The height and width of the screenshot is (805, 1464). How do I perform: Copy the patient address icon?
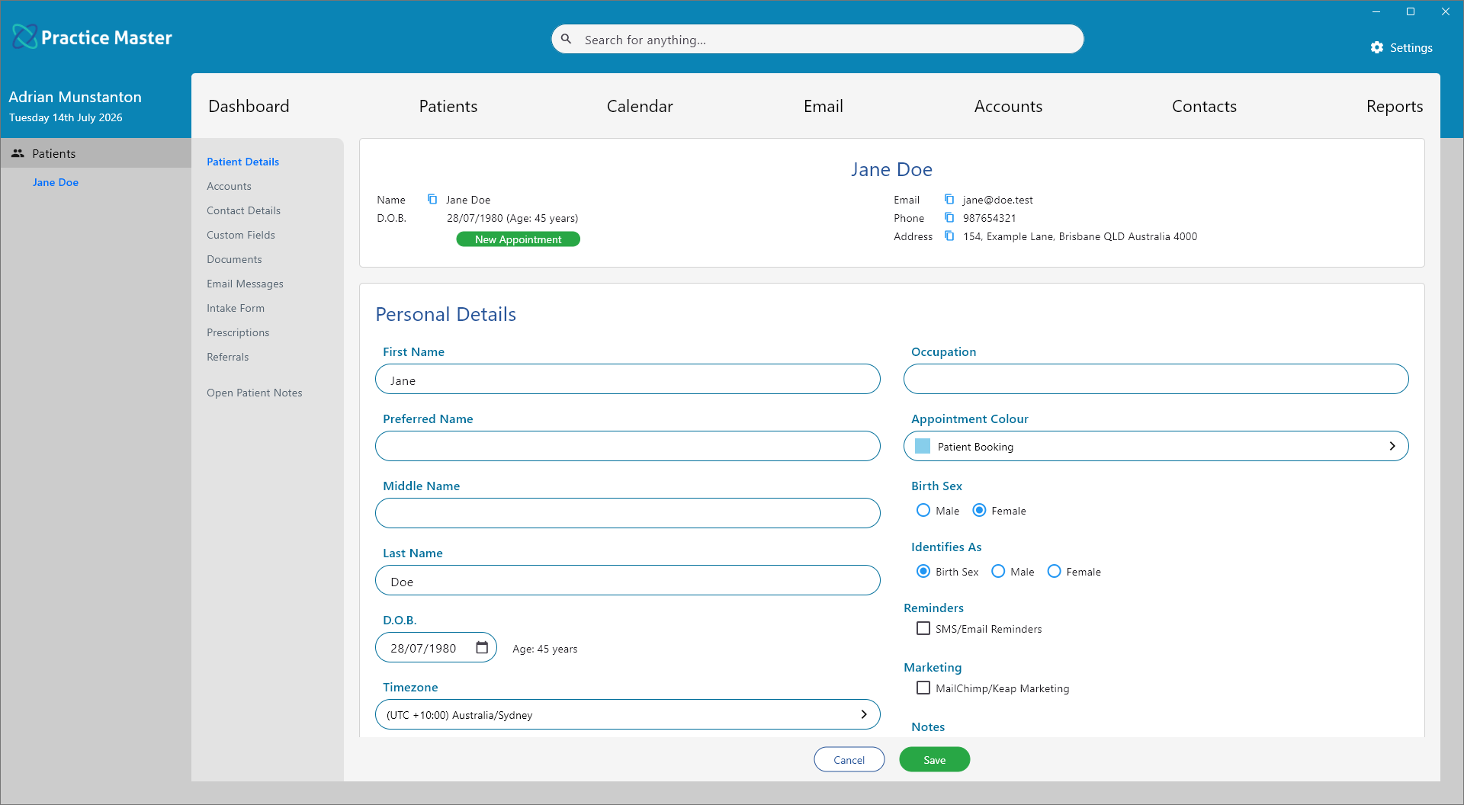949,236
